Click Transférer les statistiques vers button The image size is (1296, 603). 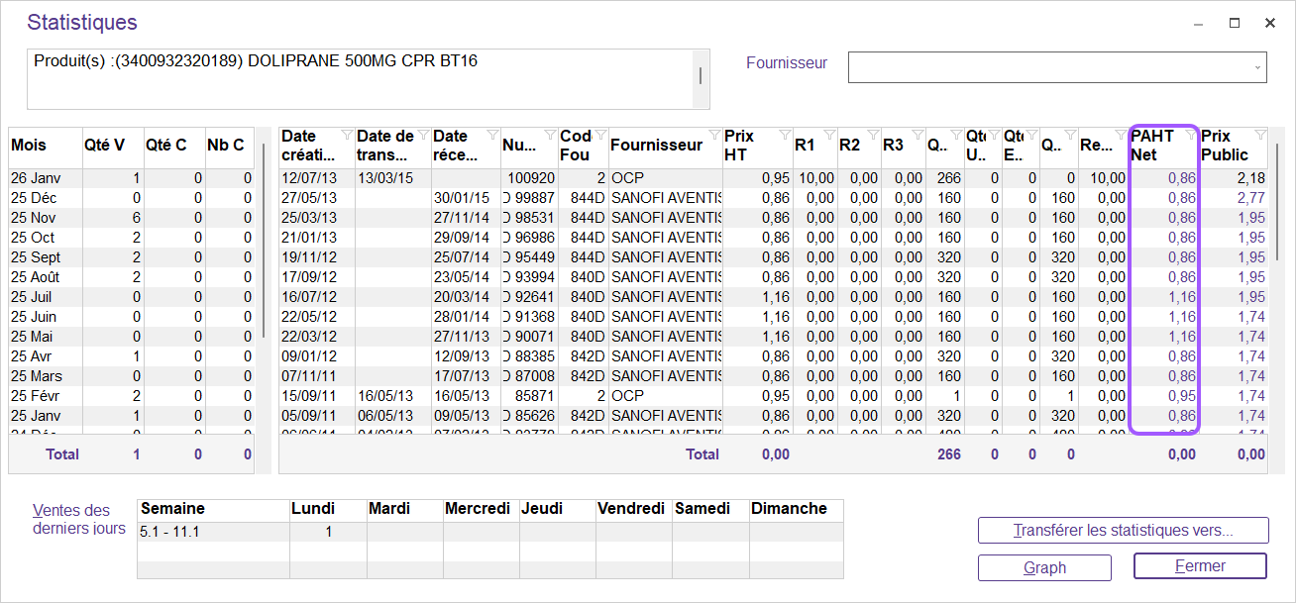tap(1123, 531)
